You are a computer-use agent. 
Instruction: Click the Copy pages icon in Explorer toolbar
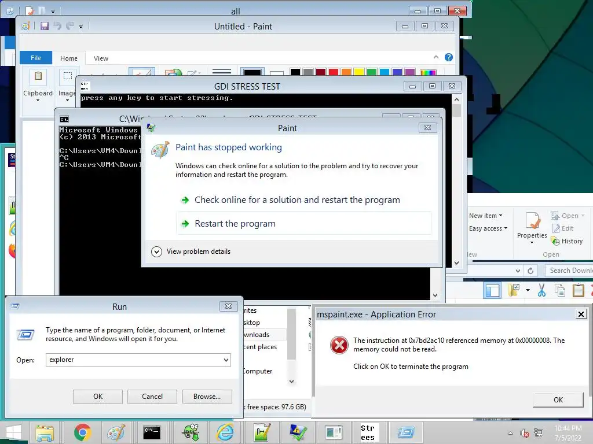[x=560, y=290]
